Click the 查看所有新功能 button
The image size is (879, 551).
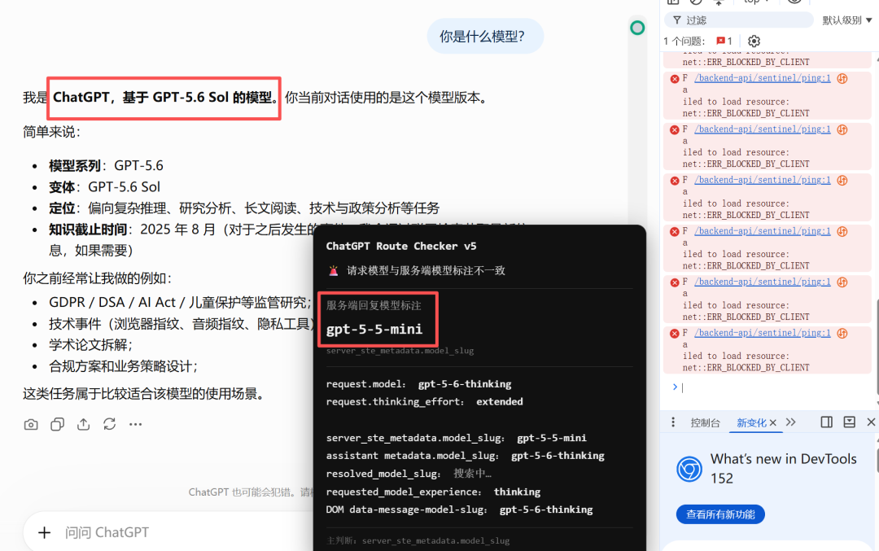point(720,514)
